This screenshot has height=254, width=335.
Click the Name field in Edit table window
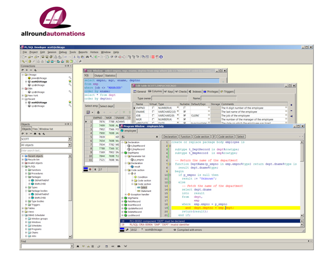click(219, 98)
